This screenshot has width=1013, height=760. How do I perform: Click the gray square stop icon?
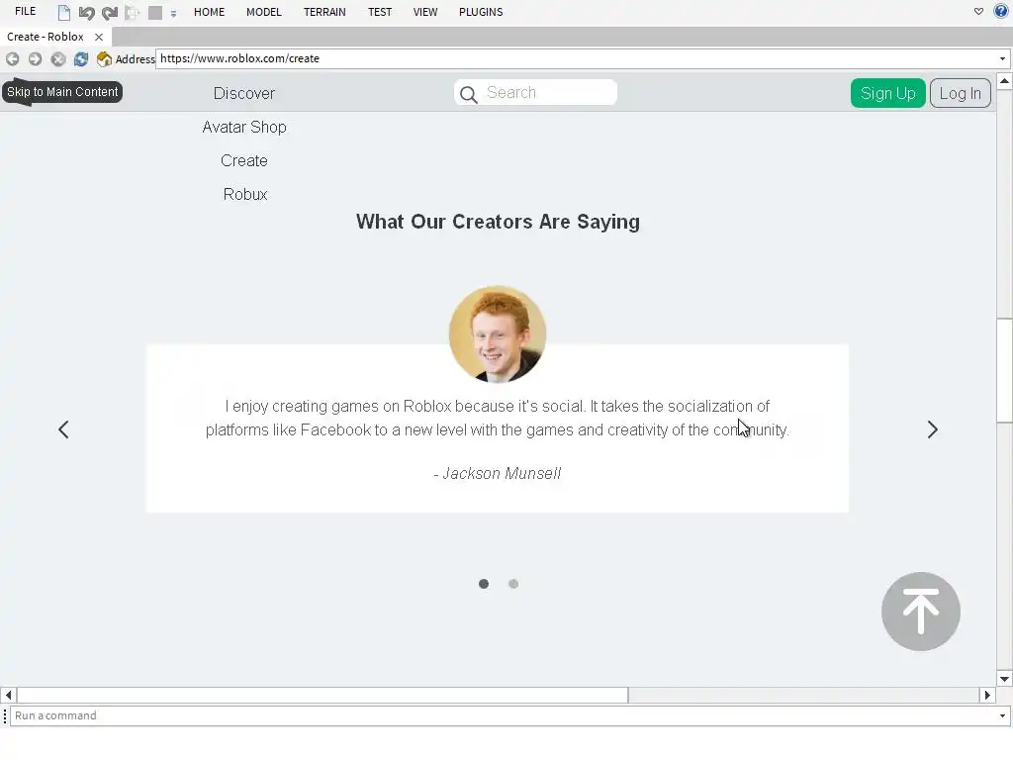(155, 12)
